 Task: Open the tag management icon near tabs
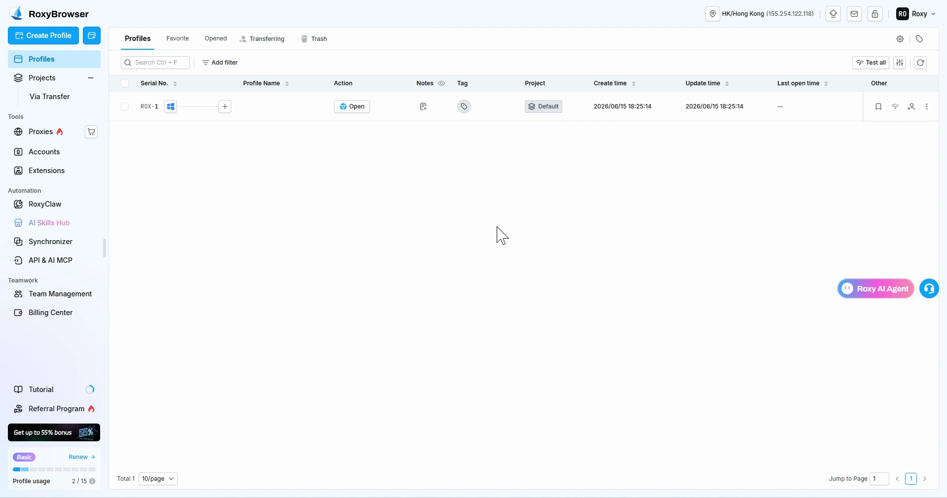point(919,39)
